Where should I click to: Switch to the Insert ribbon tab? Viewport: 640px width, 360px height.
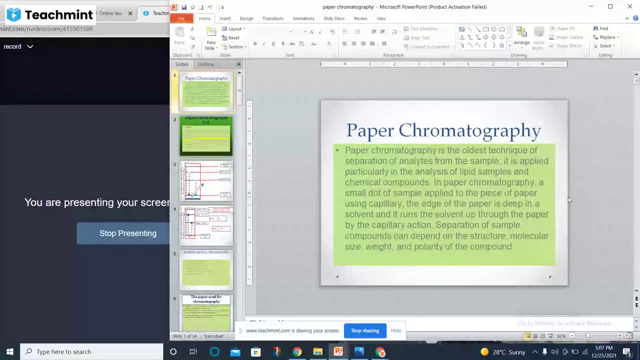[x=225, y=18]
